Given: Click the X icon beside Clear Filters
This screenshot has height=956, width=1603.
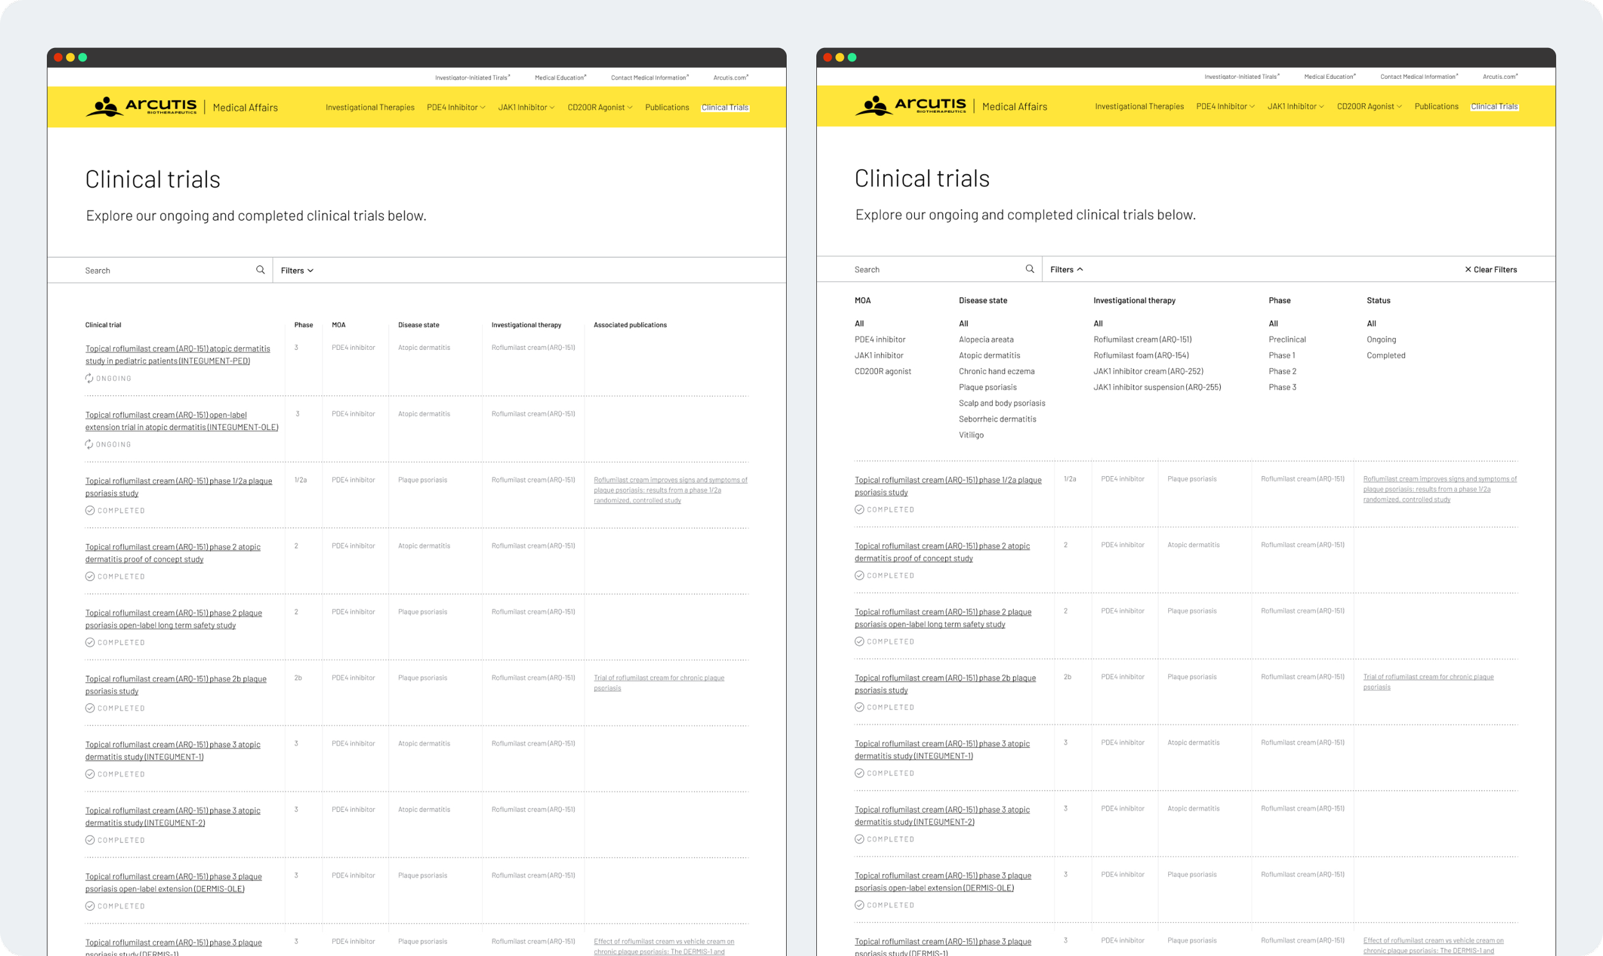Looking at the screenshot, I should (x=1468, y=269).
